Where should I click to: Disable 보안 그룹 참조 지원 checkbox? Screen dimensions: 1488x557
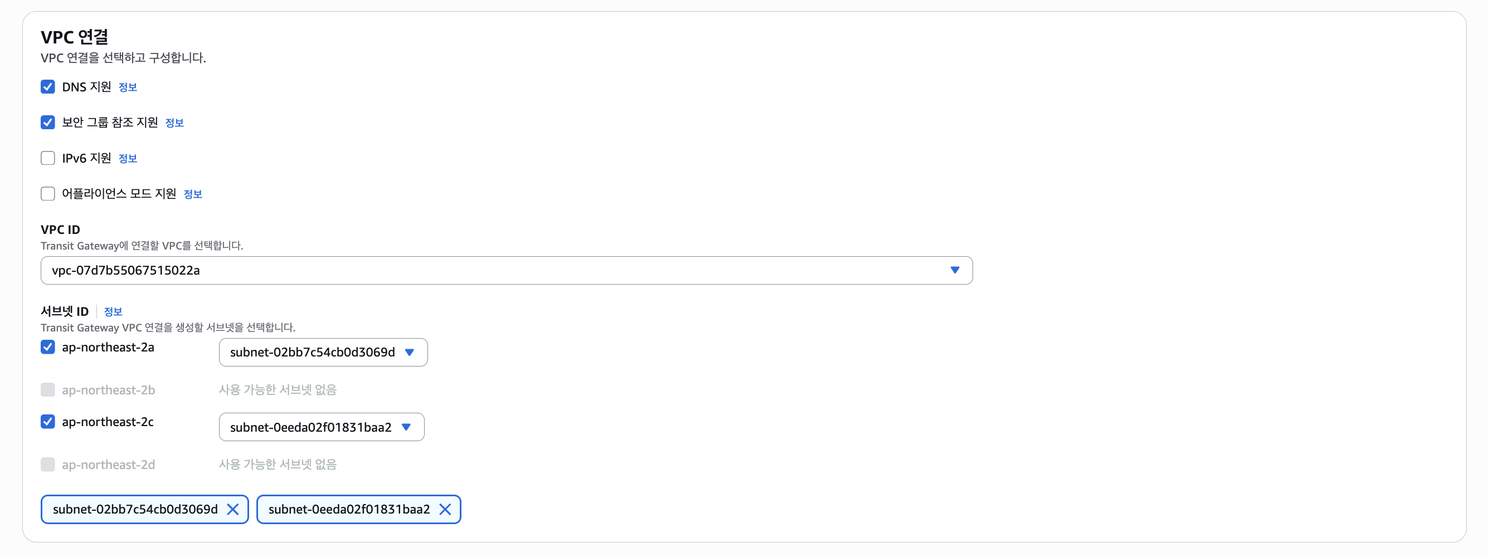(x=48, y=123)
